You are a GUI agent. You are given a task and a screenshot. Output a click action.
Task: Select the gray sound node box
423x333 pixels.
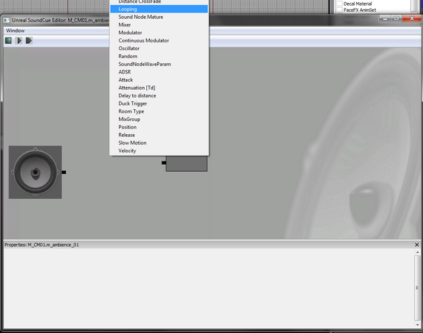coord(186,163)
